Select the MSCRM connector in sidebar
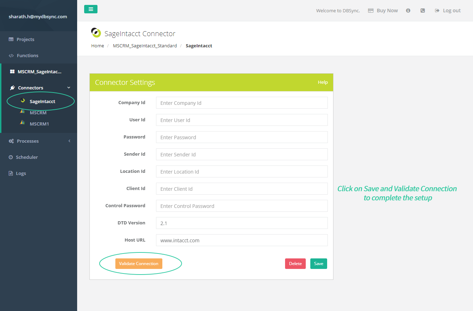Image resolution: width=473 pixels, height=311 pixels. (x=38, y=113)
